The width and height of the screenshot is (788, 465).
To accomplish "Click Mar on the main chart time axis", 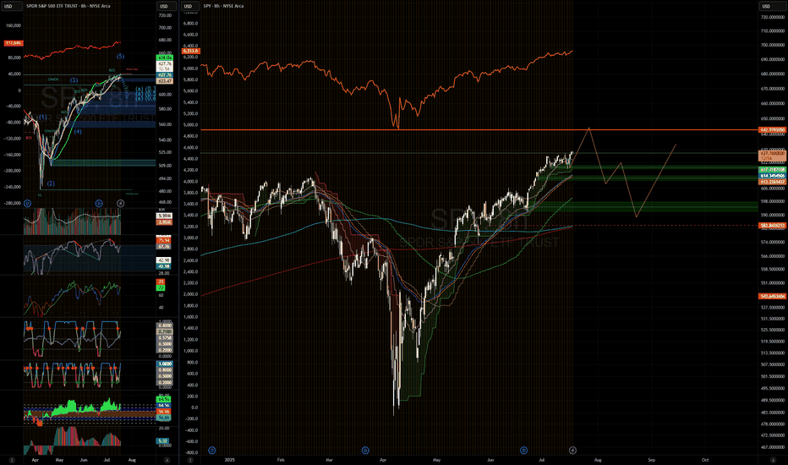I will tap(329, 460).
